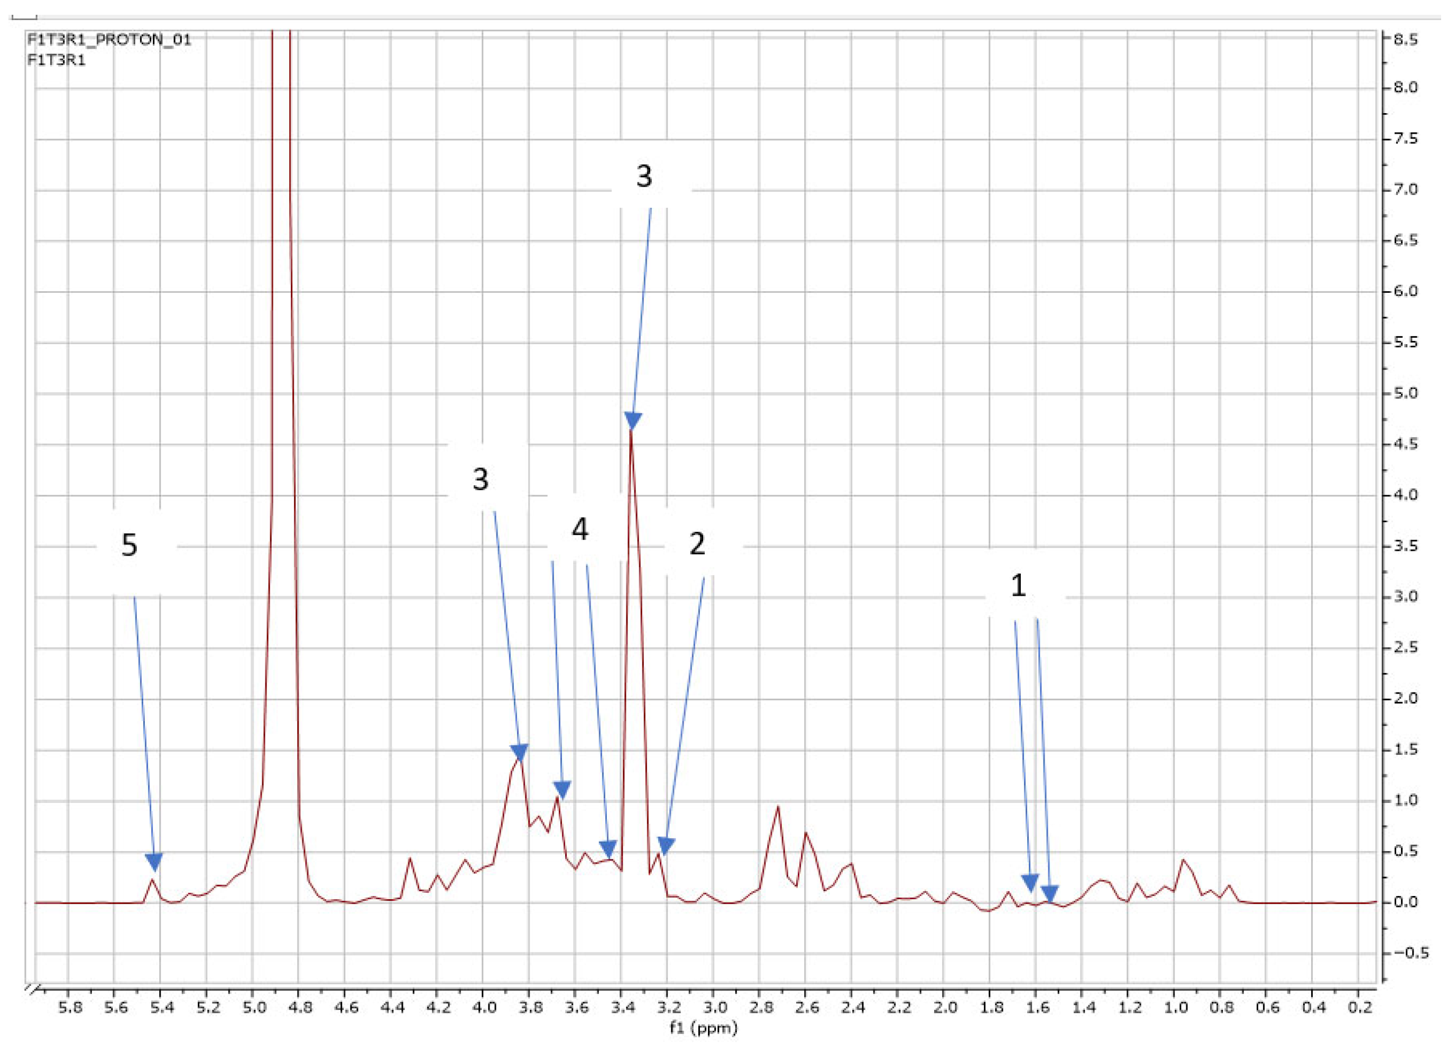
Task: Click peak annotation label 4
Action: [x=580, y=529]
